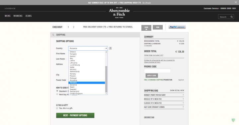
Task: Click into the promo code field
Action: coord(157,71)
